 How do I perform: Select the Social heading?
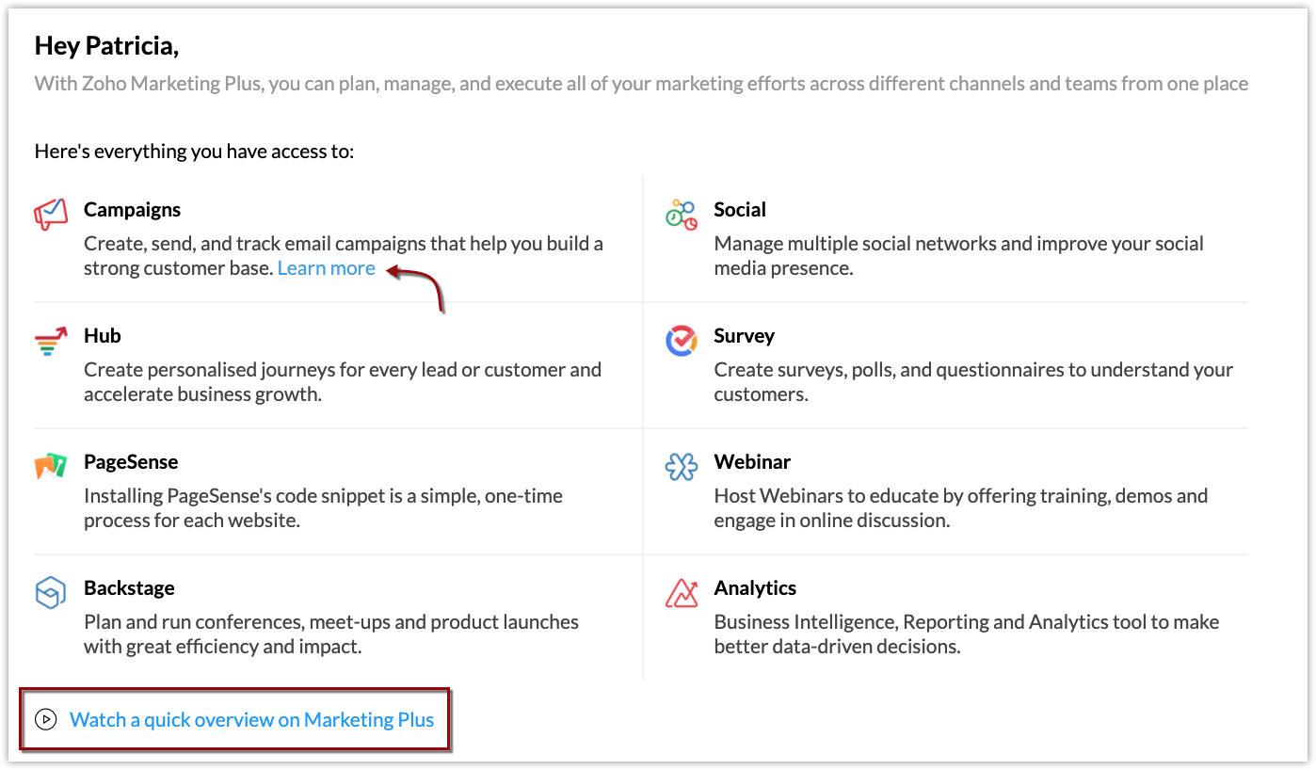click(x=740, y=210)
